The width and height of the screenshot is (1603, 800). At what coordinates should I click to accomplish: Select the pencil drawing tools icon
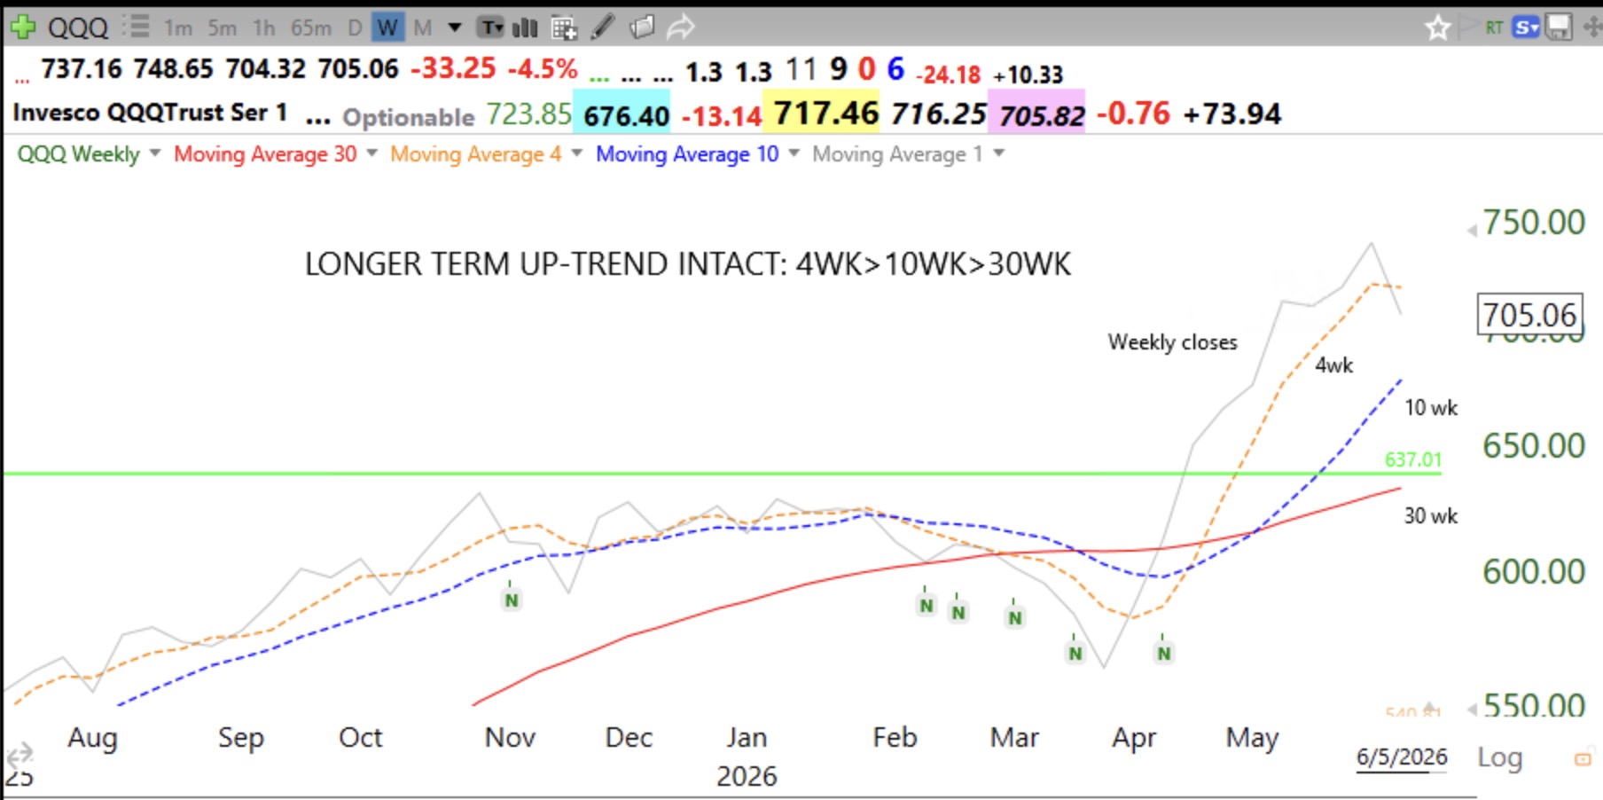pyautogui.click(x=603, y=27)
